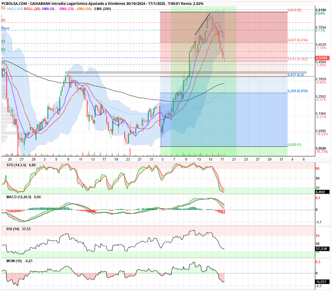
Task: Click date label 11 on time axis
Action: tap(81, 159)
